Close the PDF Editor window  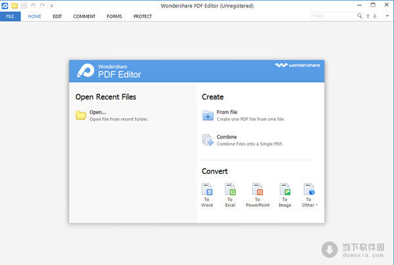387,5
